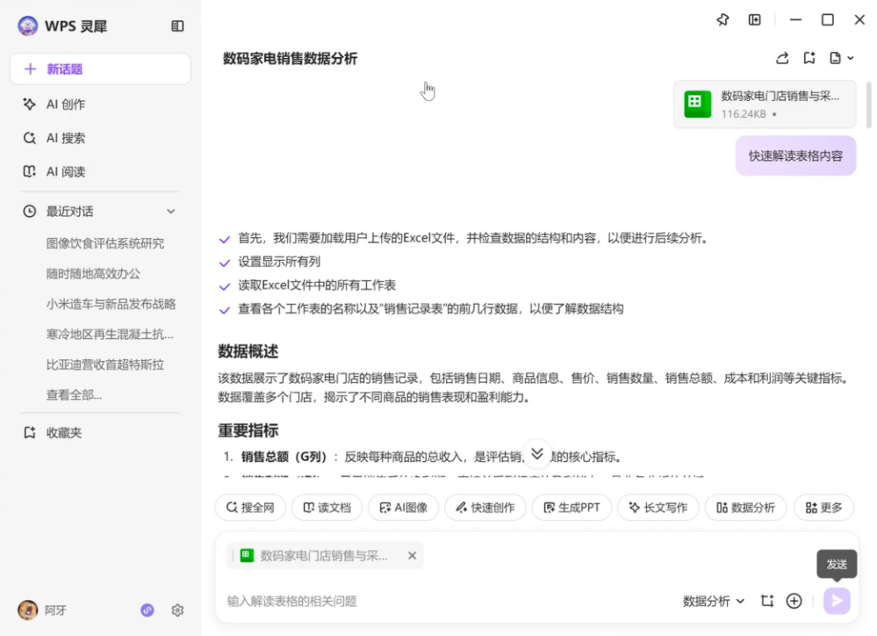Select the 生成PPT quick action

(571, 507)
